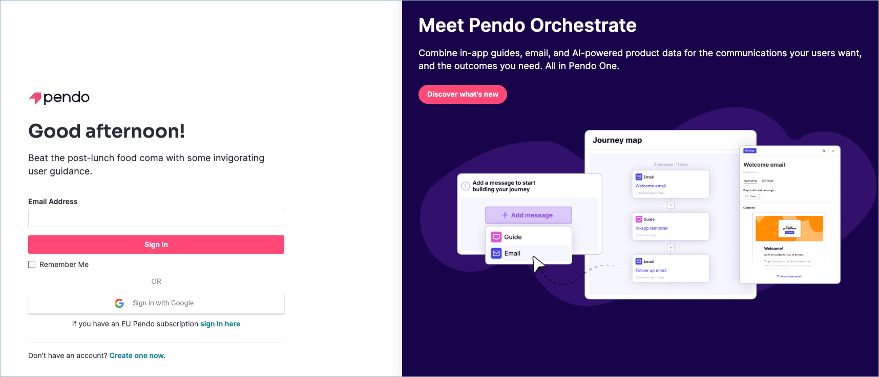Open the Add message dropdown button
879x377 pixels.
(528, 215)
